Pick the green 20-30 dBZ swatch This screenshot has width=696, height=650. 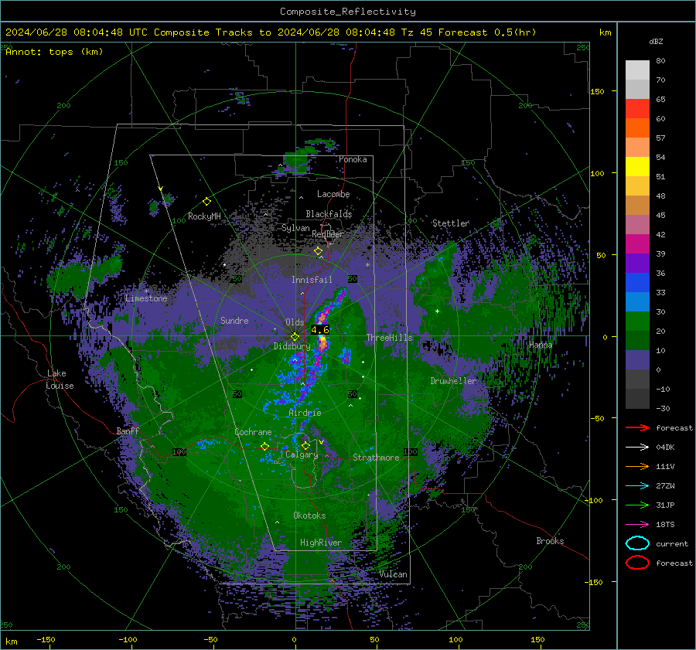637,322
